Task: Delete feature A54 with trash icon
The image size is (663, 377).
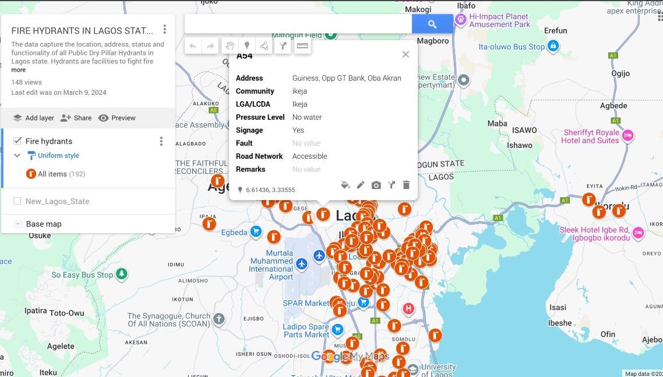Action: (x=407, y=185)
